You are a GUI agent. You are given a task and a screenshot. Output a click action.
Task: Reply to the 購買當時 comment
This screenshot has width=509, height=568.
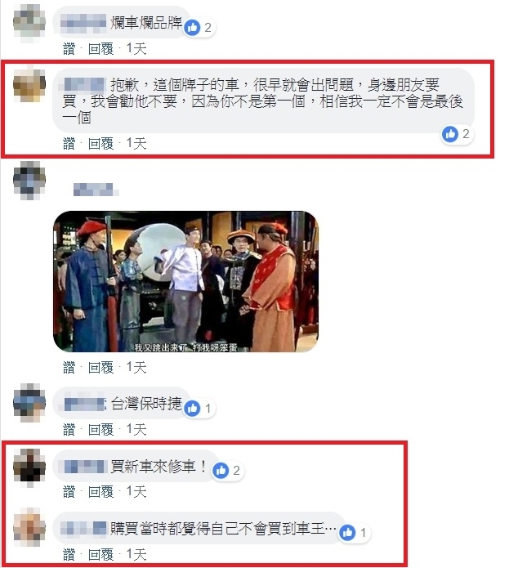pos(101,554)
